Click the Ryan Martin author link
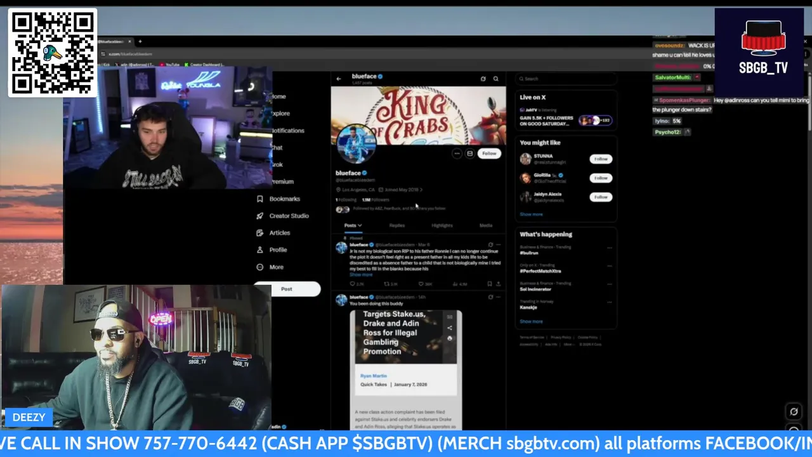The width and height of the screenshot is (812, 457). (x=373, y=376)
